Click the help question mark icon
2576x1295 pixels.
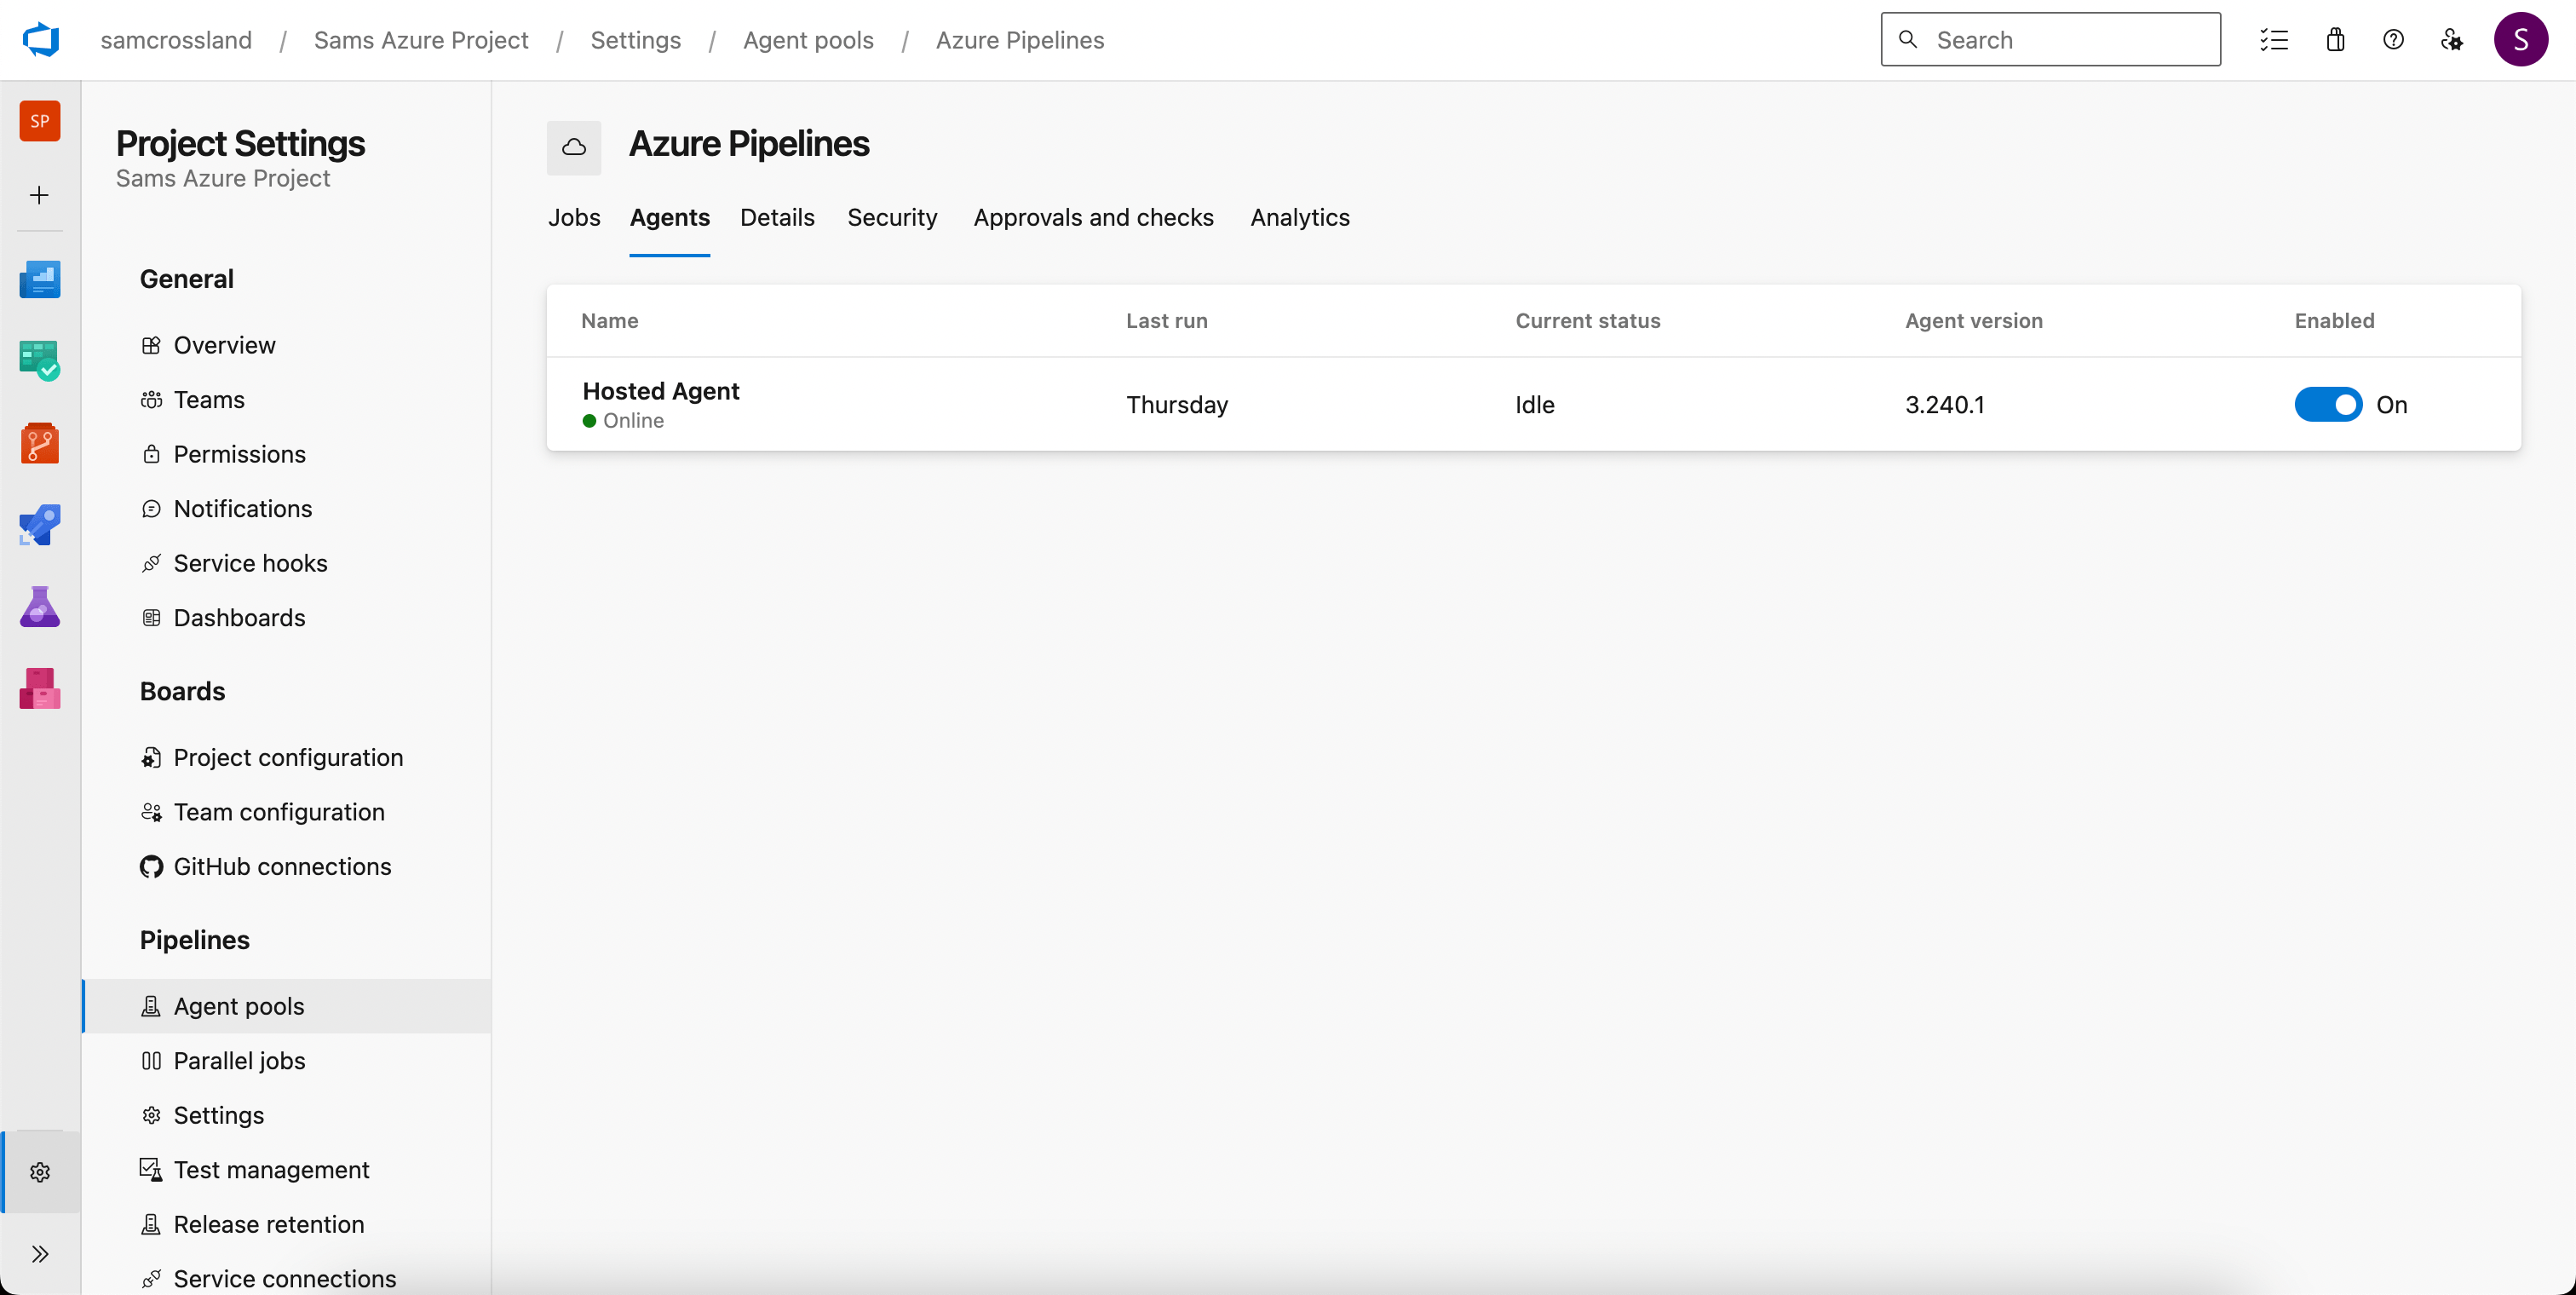pos(2393,40)
